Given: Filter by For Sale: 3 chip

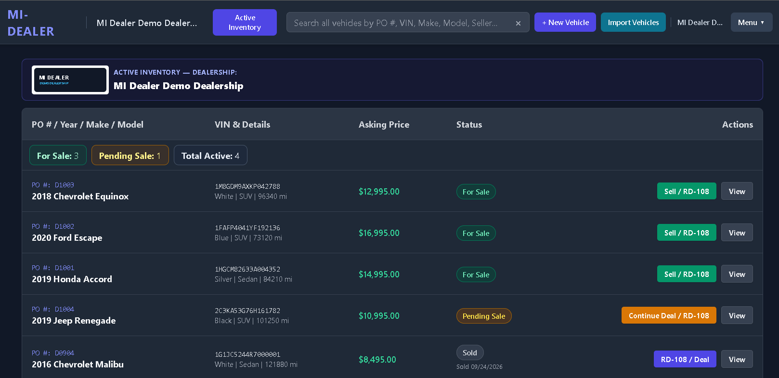Looking at the screenshot, I should (58, 155).
